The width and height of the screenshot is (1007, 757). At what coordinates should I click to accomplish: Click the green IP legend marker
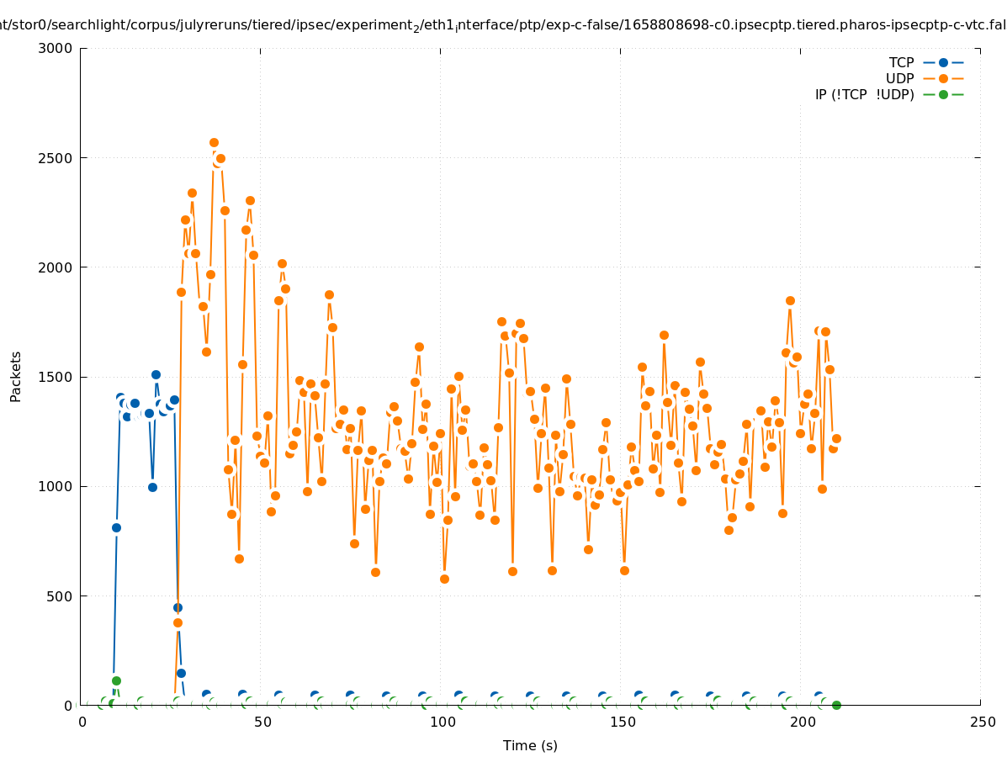[x=943, y=94]
